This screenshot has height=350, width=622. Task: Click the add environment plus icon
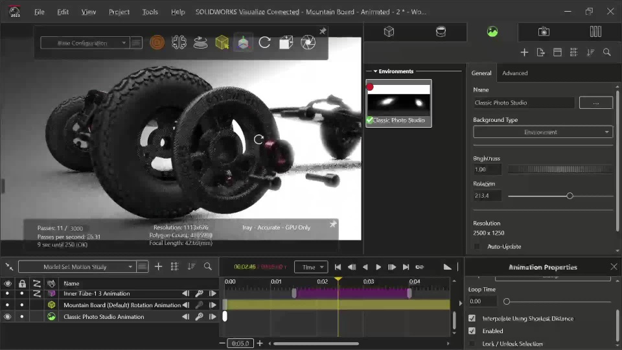click(x=524, y=52)
